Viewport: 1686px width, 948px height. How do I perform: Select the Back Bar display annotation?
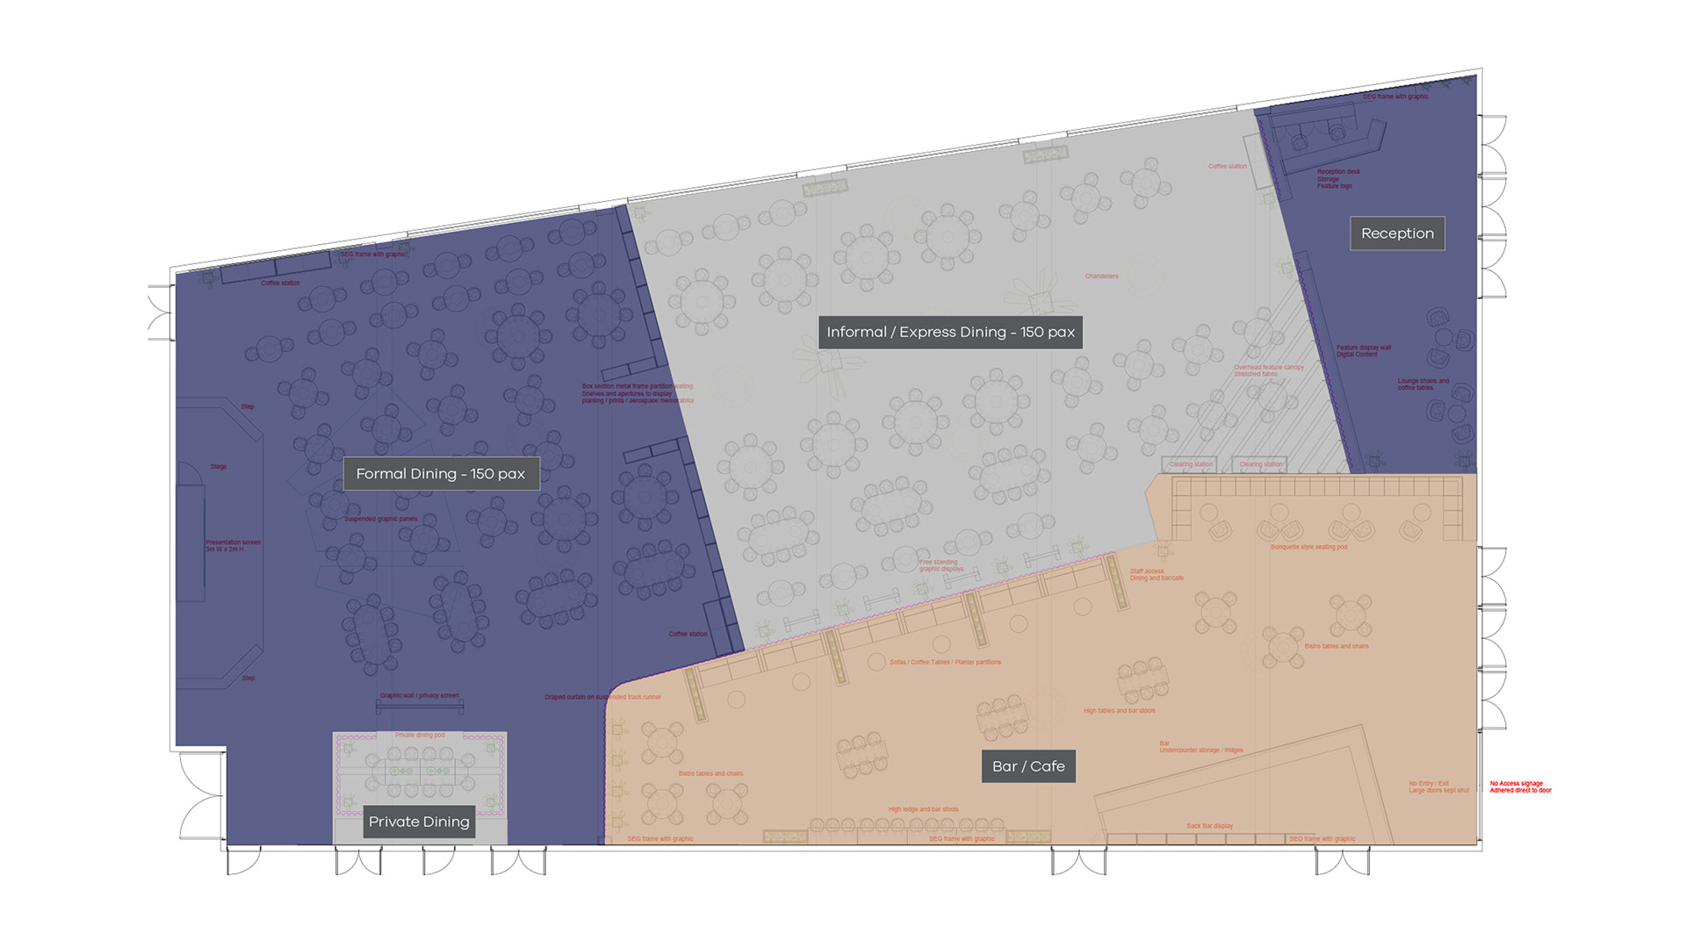tap(1209, 826)
